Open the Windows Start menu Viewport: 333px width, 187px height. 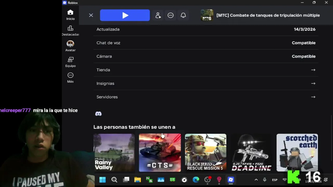point(103,180)
